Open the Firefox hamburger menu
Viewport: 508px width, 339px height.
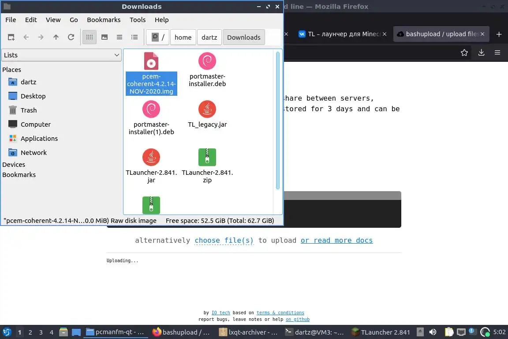click(497, 53)
